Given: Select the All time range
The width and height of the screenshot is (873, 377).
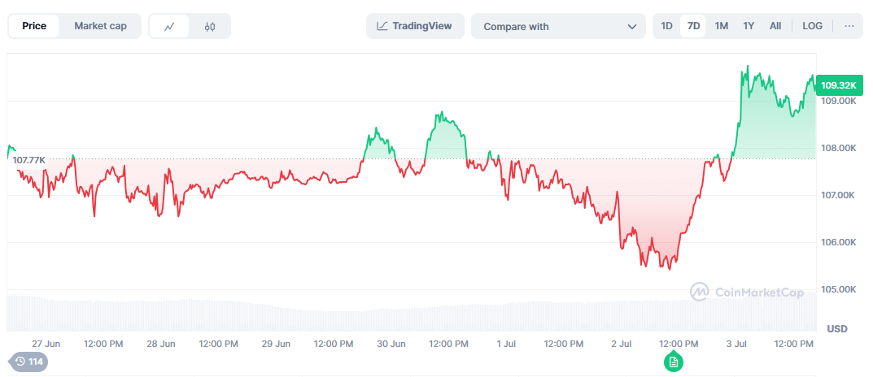Looking at the screenshot, I should point(775,25).
